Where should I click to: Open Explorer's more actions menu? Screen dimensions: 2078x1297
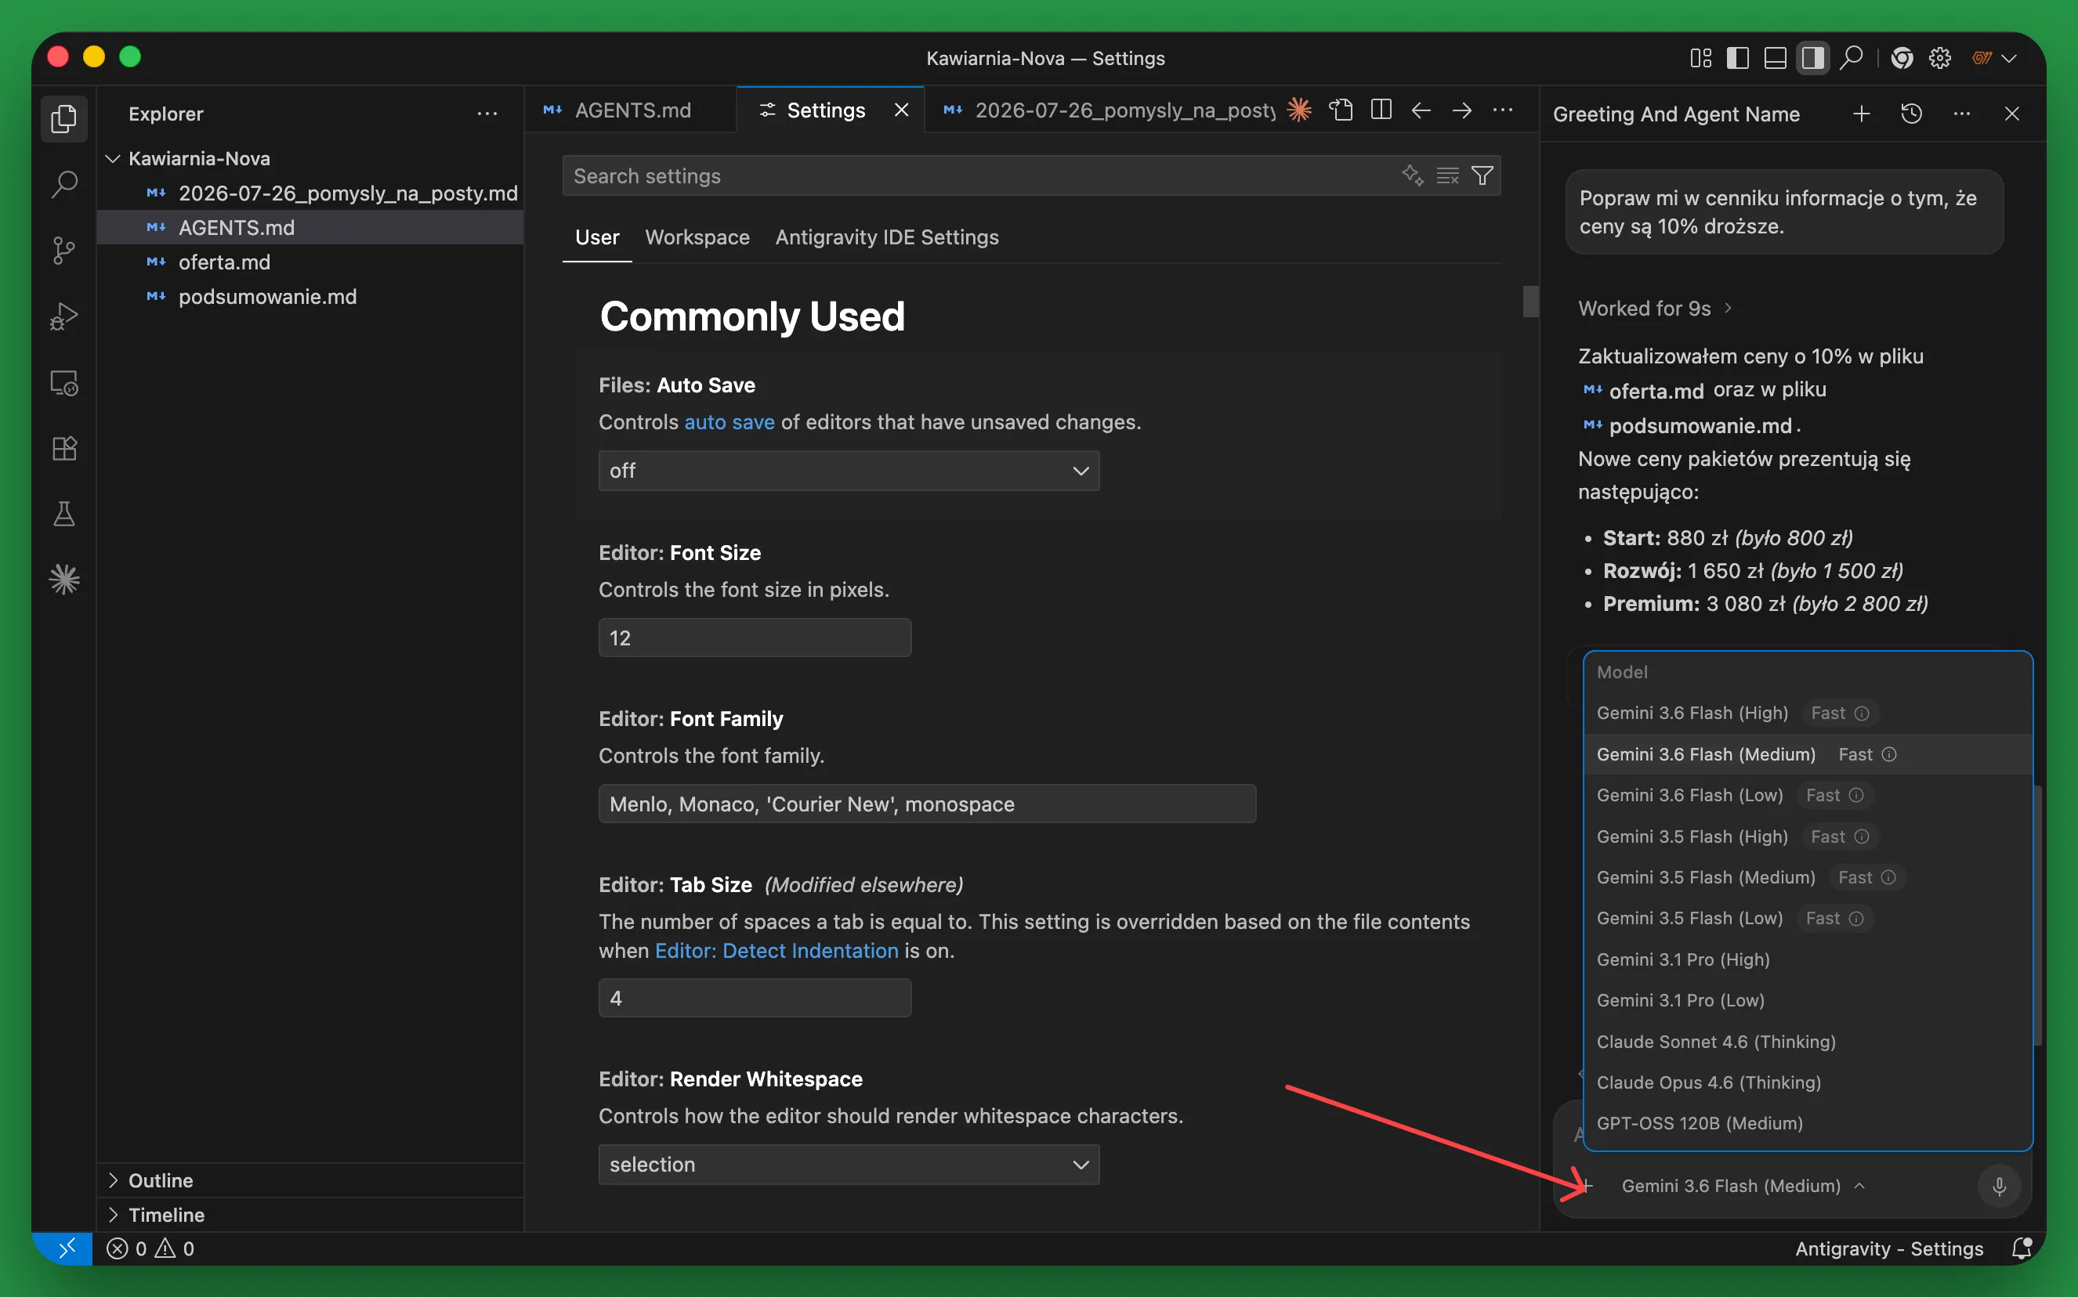point(487,114)
